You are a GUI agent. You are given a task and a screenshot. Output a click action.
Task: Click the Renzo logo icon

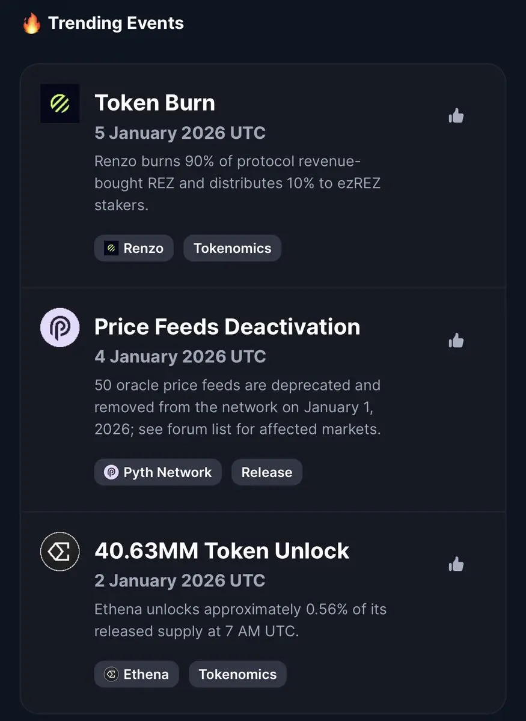60,103
